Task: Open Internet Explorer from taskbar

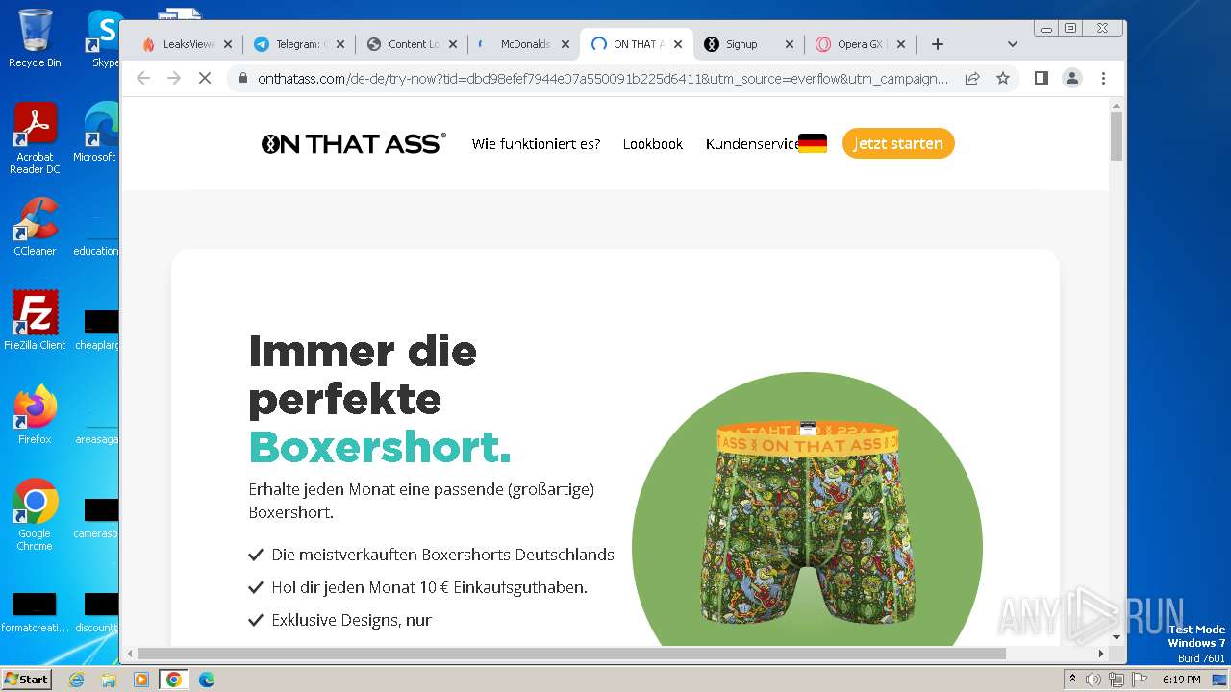Action: pyautogui.click(x=76, y=680)
